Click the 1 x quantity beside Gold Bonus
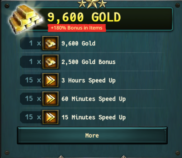This screenshot has height=158, width=182. point(35,61)
